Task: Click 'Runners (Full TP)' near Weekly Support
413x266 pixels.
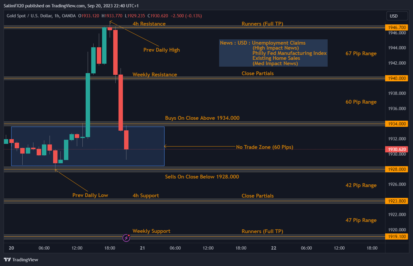Action: [262, 231]
